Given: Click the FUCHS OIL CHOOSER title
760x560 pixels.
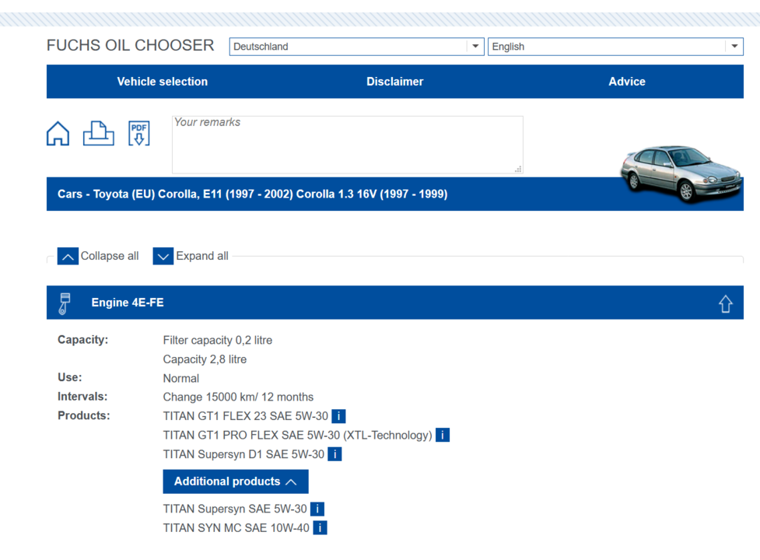Looking at the screenshot, I should click(131, 45).
